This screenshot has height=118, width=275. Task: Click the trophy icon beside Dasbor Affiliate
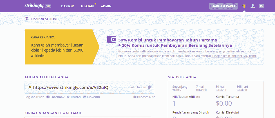click(27, 18)
